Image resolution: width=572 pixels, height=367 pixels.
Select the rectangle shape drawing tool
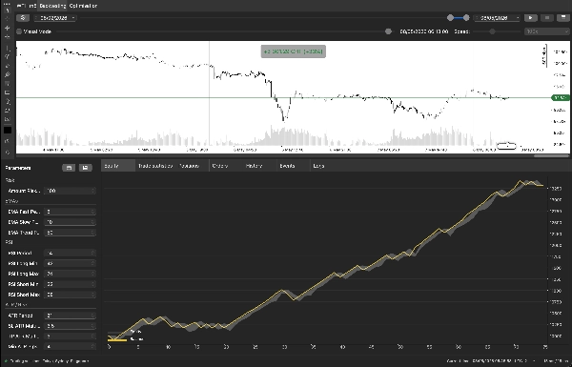click(7, 92)
